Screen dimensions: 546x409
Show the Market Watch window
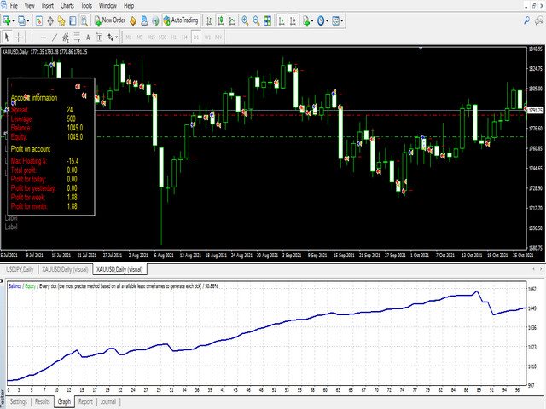tap(39, 20)
